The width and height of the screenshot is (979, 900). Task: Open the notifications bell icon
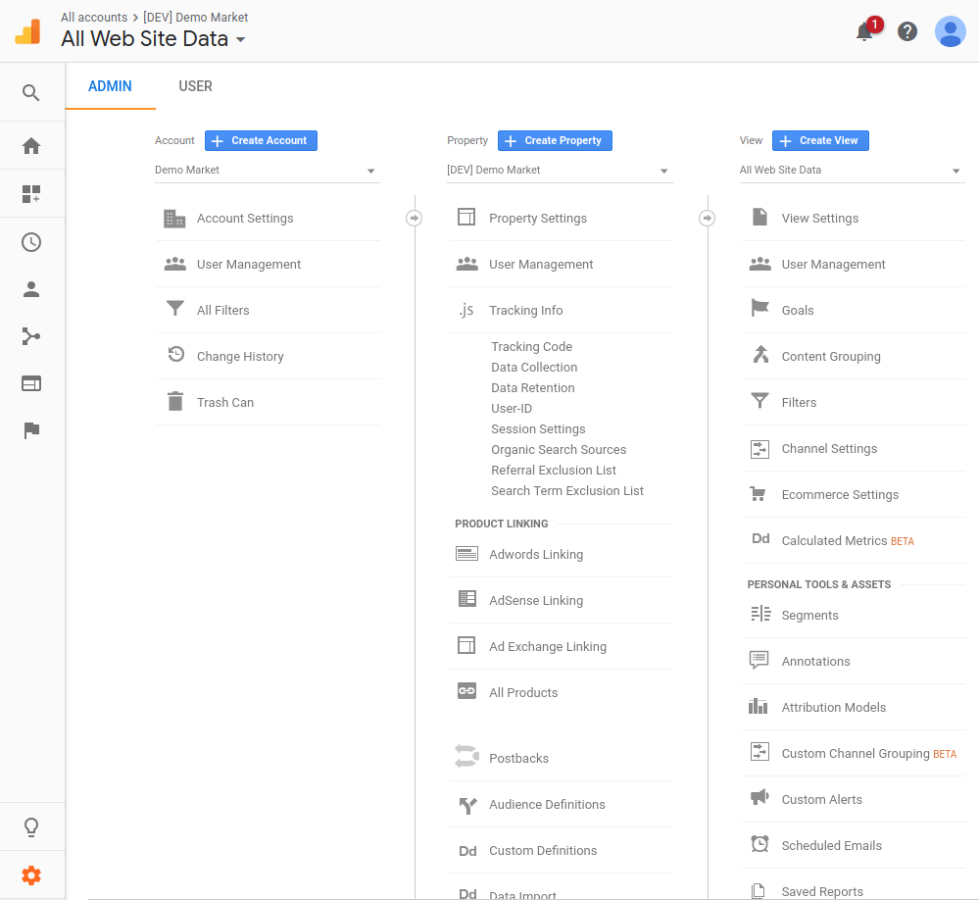click(866, 30)
